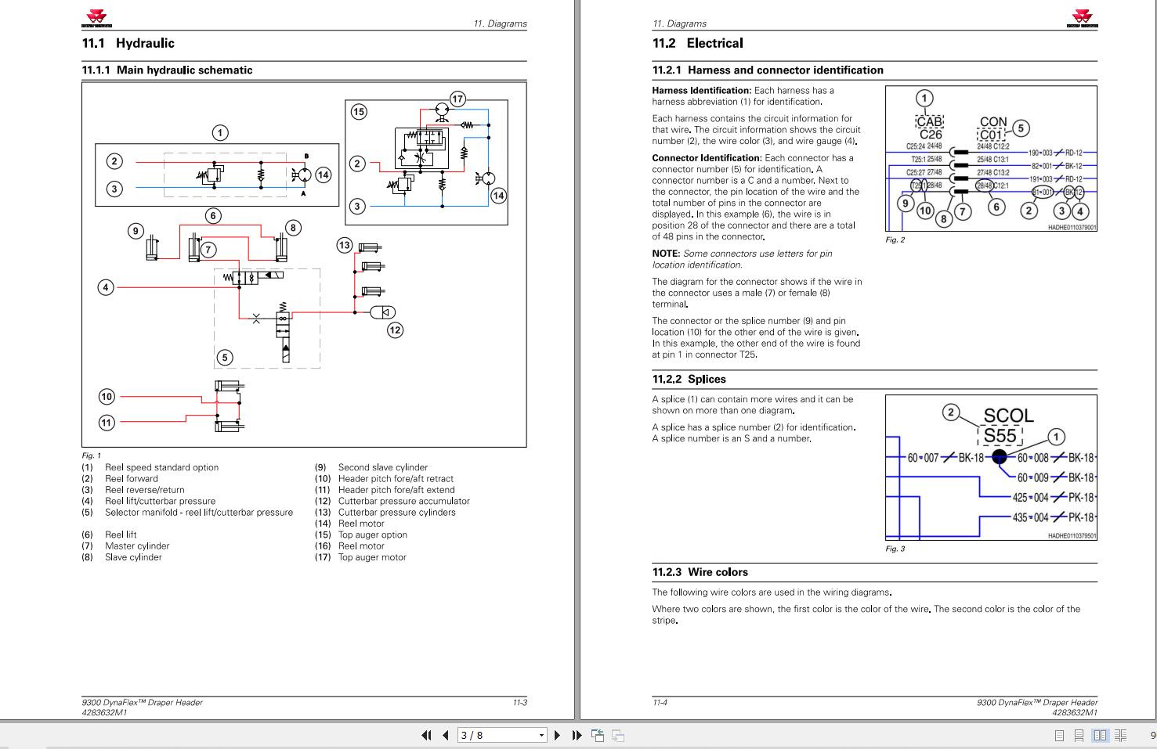This screenshot has height=749, width=1157.
Task: Click callout 15 in the hydraulic schematic
Action: [x=358, y=112]
